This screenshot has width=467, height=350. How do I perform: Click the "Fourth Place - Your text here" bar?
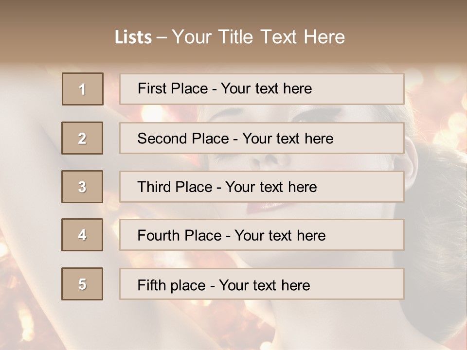pos(262,235)
